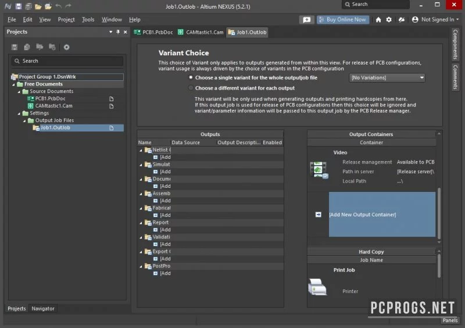
Task: Click the modified-document icon beside PCB1.PcbDoc
Action: coord(112,99)
